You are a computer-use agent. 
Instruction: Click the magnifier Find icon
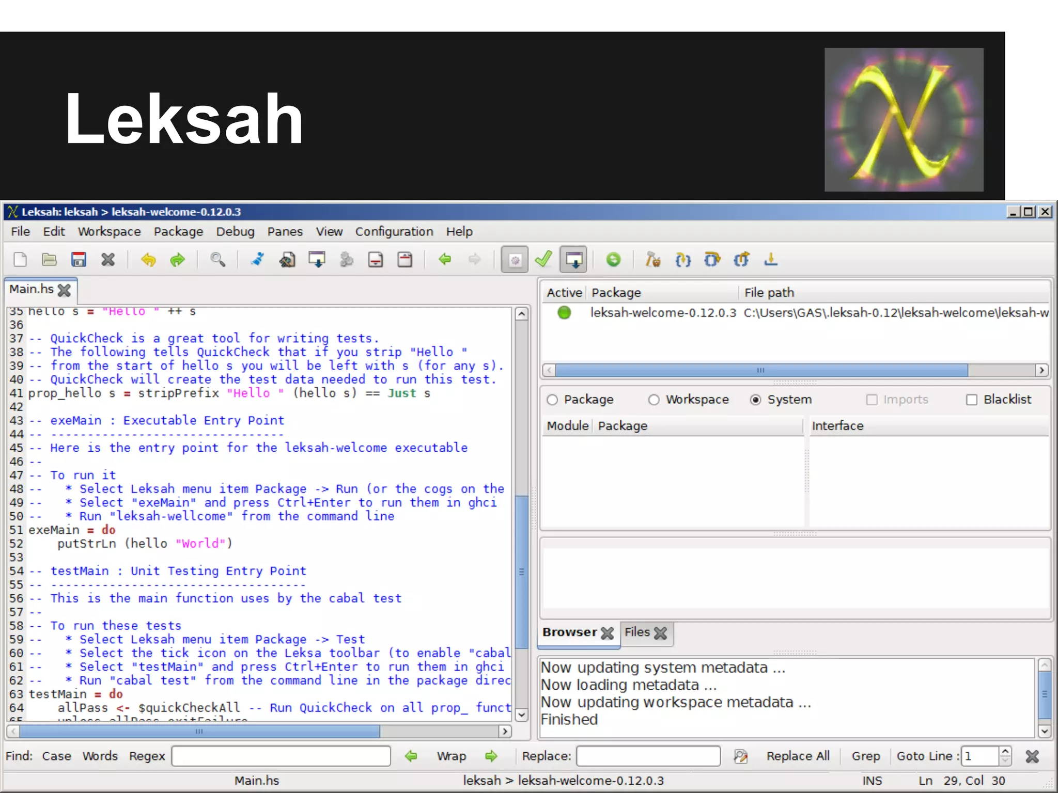tap(217, 259)
